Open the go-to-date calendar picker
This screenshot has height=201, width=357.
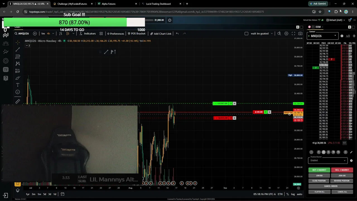pos(62,194)
